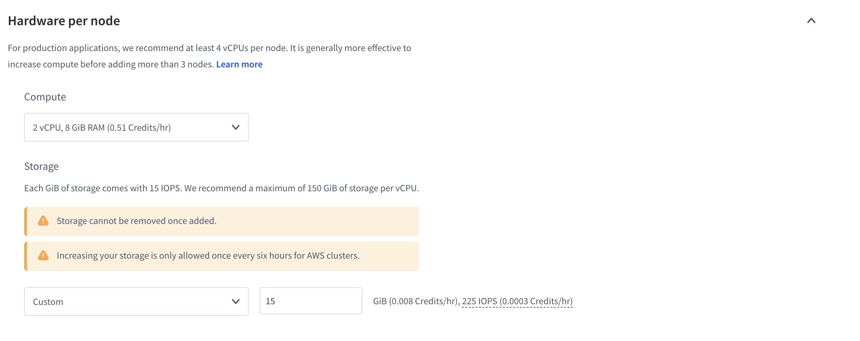Open the Learn more link
The height and width of the screenshot is (341, 860).
(239, 64)
